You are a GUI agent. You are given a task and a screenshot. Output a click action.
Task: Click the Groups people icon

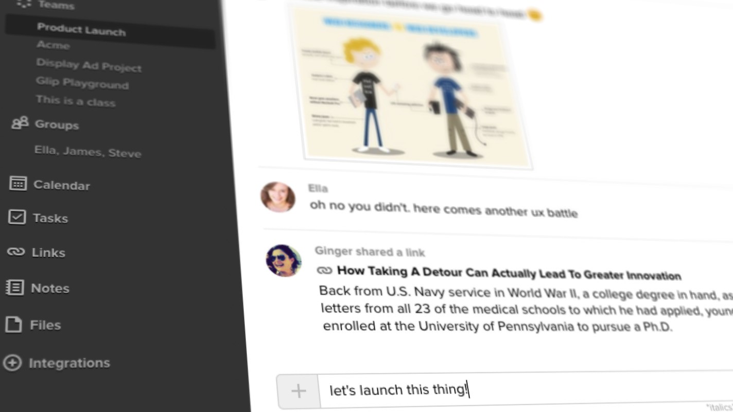tap(20, 123)
